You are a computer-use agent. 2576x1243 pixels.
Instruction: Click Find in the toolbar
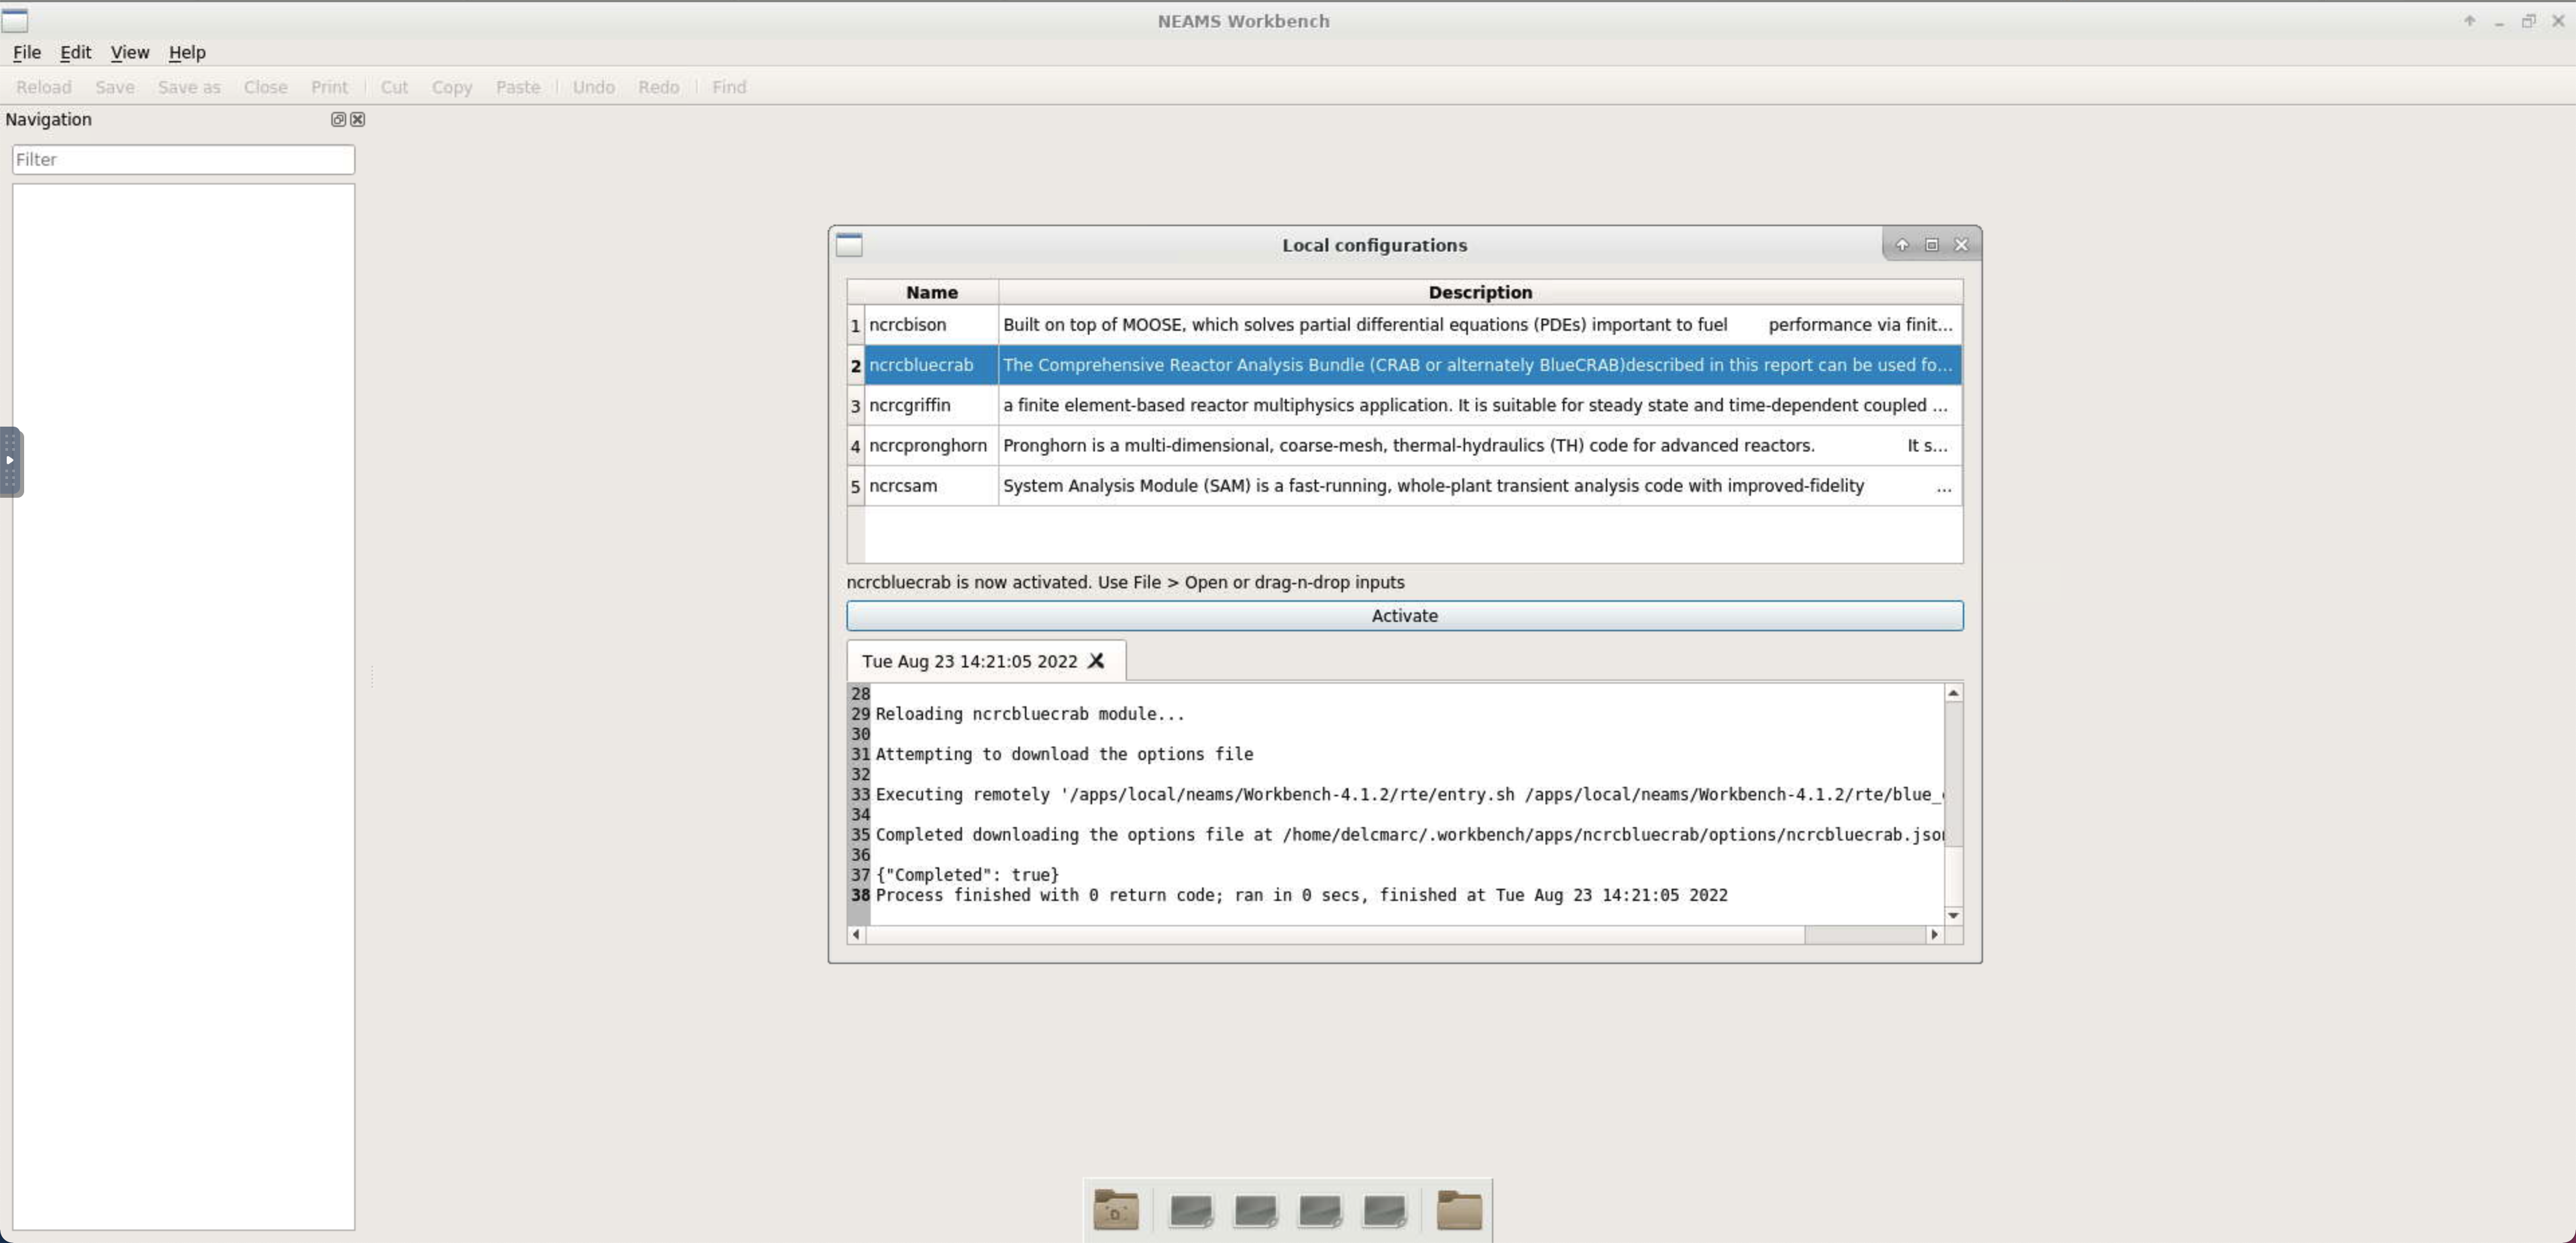click(x=729, y=87)
